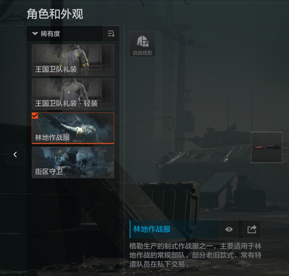This screenshot has width=289, height=276.
Task: Toggle the eye preview icon for 林地作战服
Action: pyautogui.click(x=229, y=229)
